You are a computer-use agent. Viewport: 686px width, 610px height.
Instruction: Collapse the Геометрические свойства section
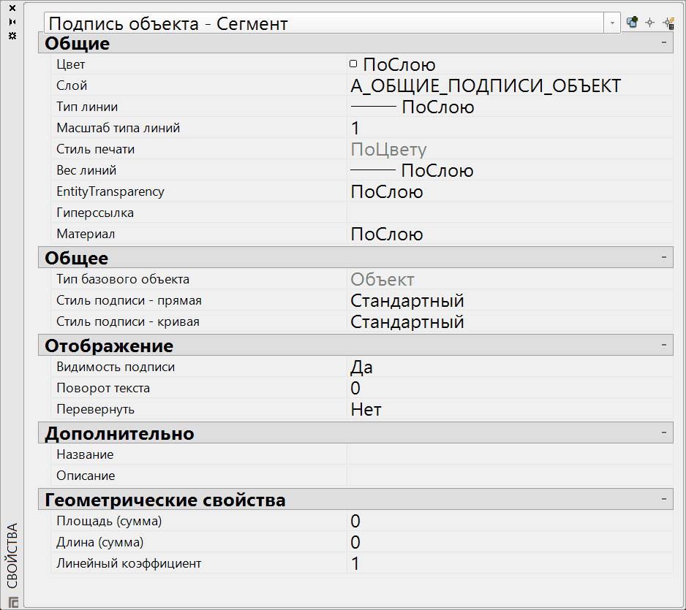point(663,500)
